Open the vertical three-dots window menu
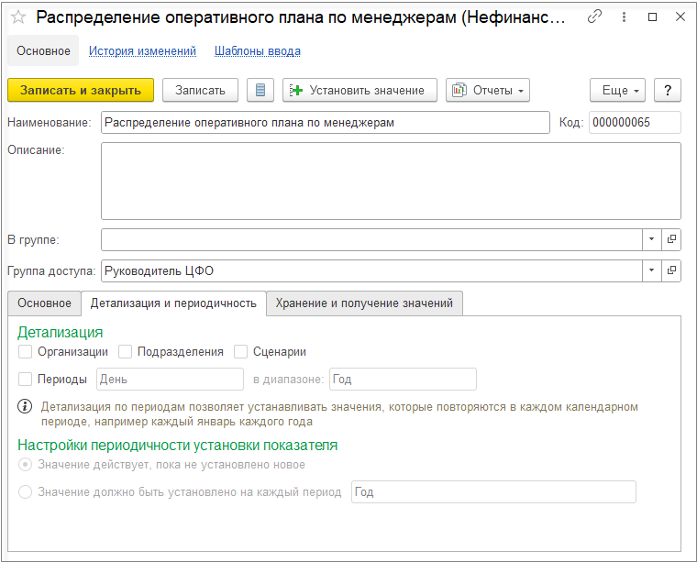This screenshot has width=697, height=562. coord(624,17)
